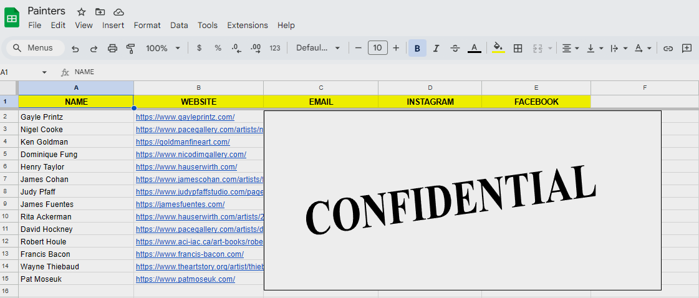Image resolution: width=699 pixels, height=298 pixels.
Task: Open the Help menu
Action: 286,26
